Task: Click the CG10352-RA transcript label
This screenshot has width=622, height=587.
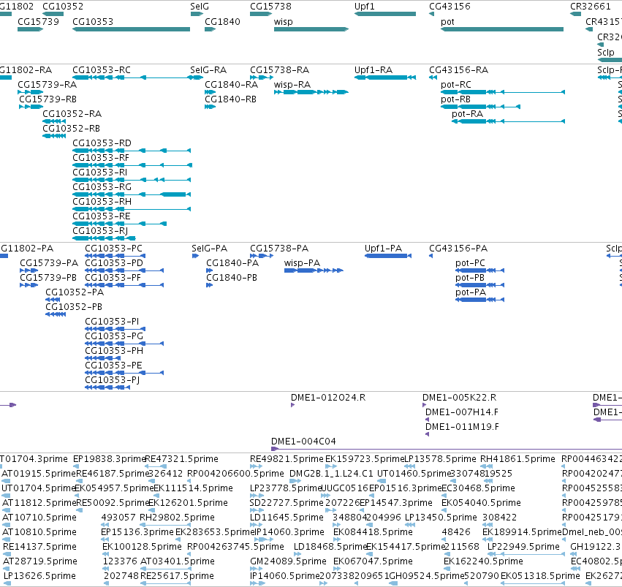Action: tap(72, 114)
